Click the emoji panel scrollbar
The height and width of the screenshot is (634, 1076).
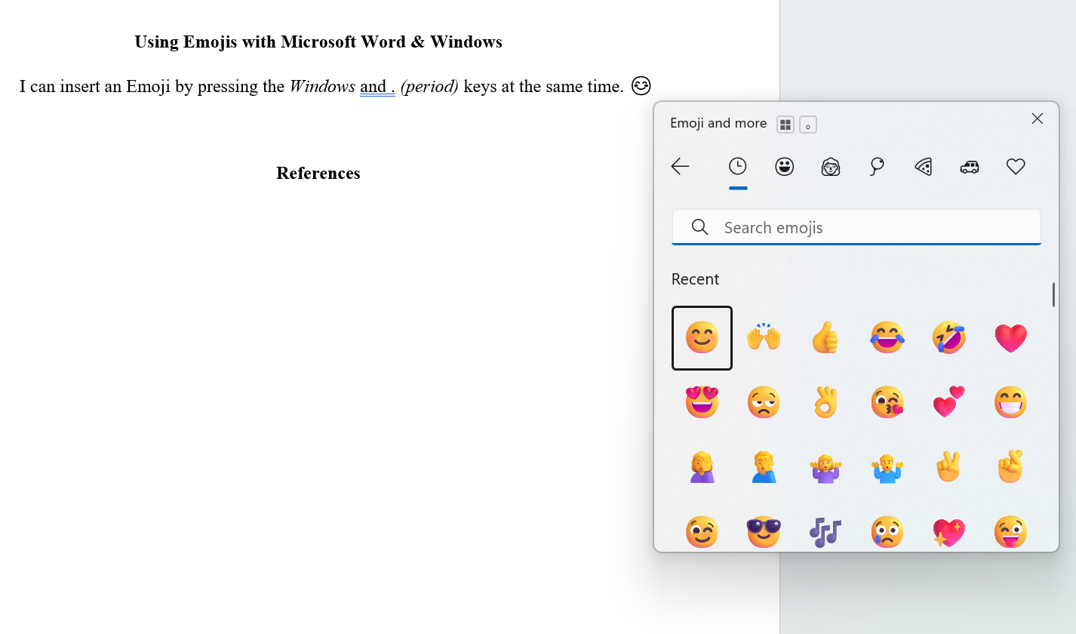pos(1053,294)
